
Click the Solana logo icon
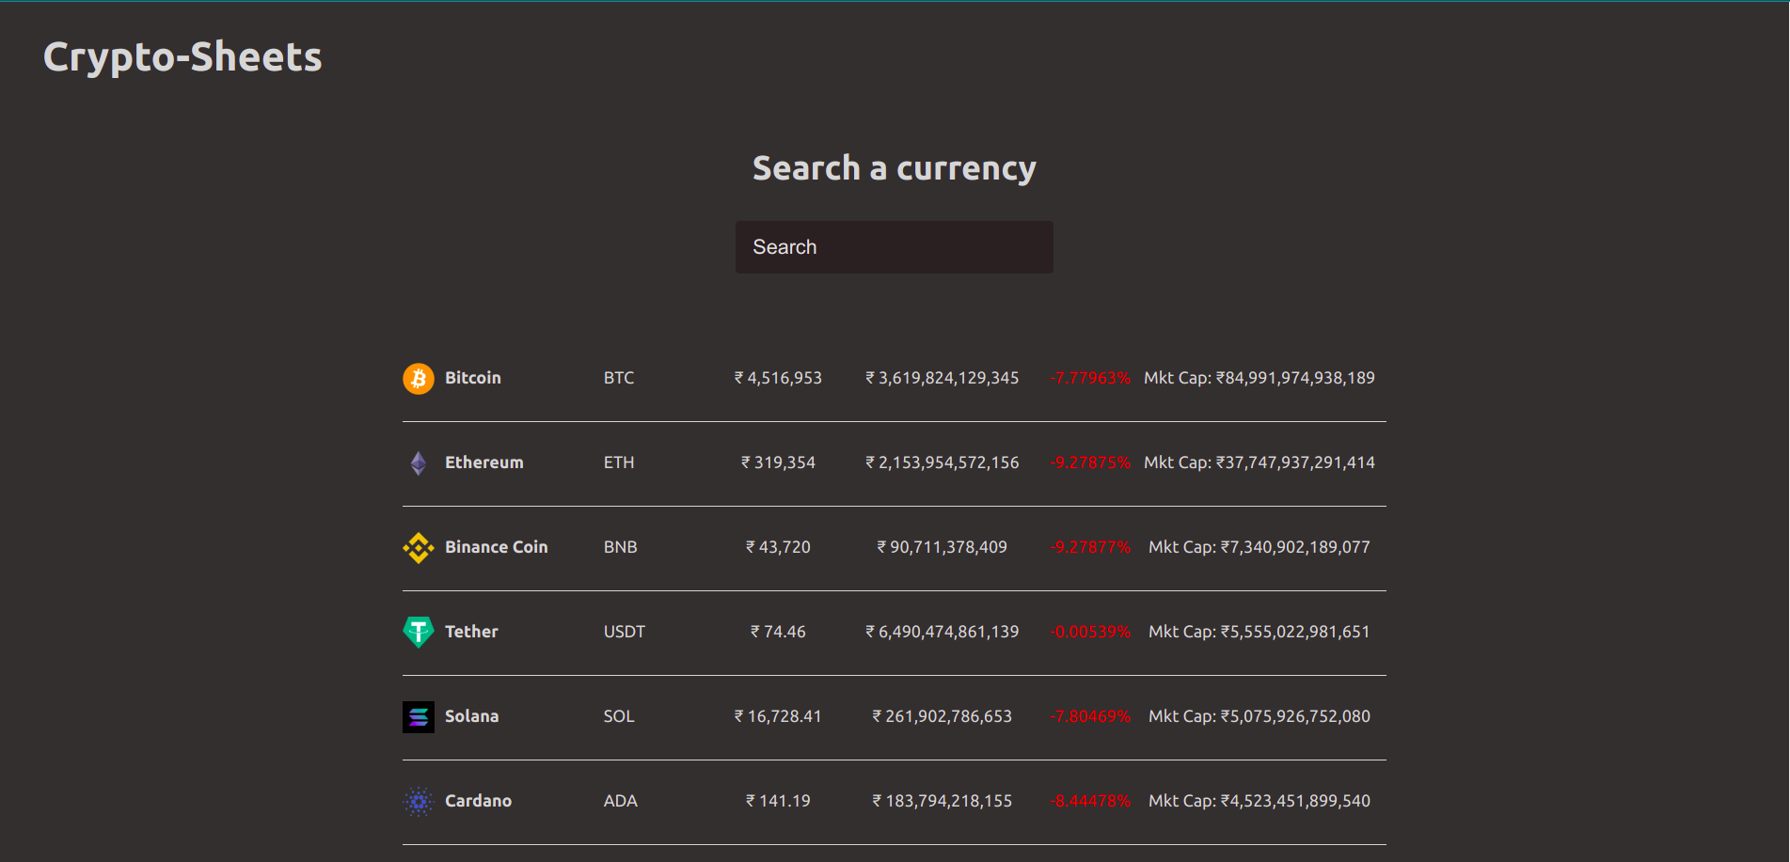tap(419, 717)
